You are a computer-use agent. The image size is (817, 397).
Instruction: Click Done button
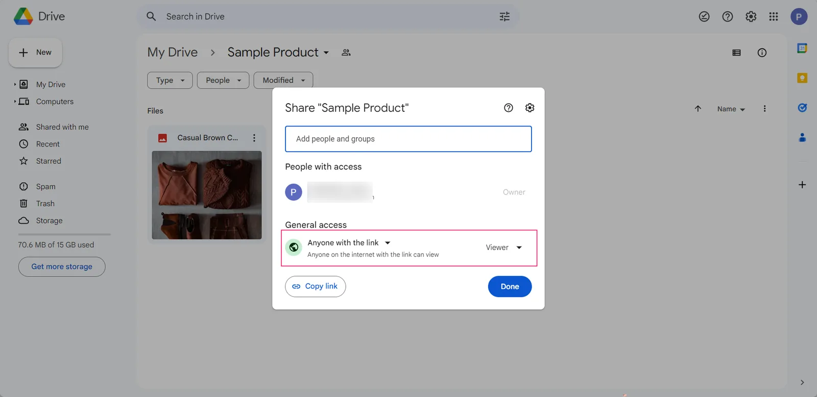(x=510, y=287)
